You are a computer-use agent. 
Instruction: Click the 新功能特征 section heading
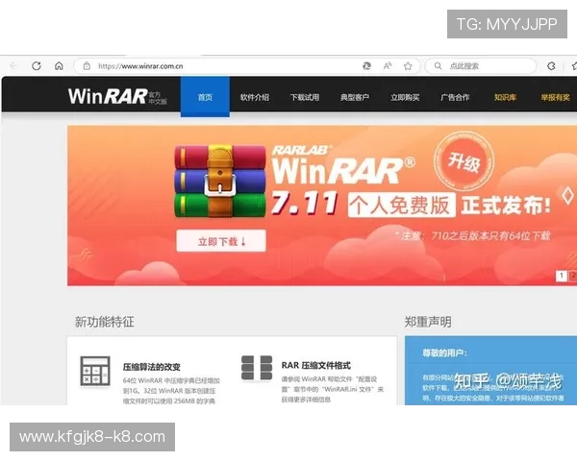pos(105,322)
